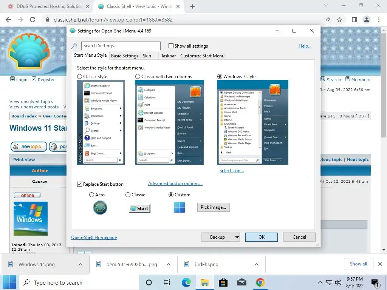This screenshot has width=387, height=290.
Task: Open volume control in system tray
Action: click(338, 282)
